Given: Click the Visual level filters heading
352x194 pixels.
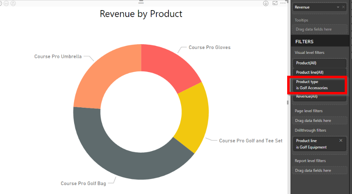Looking at the screenshot, I should tap(309, 53).
